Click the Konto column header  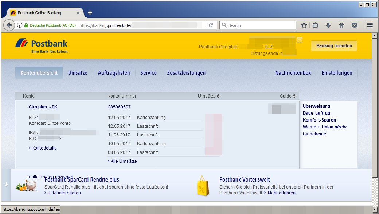click(x=29, y=96)
